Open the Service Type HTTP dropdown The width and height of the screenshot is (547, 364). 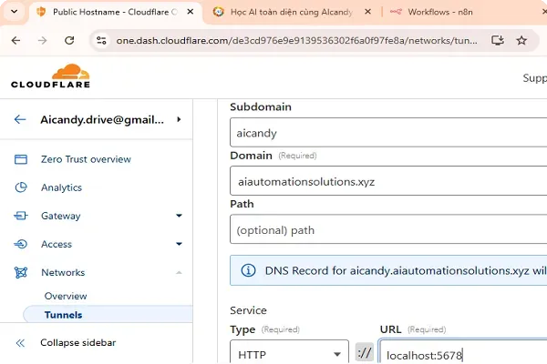point(289,352)
